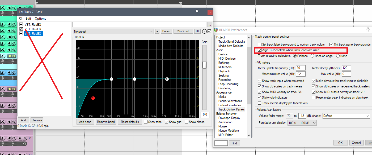Open the 2 in 2 out pin connector

pos(183,31)
